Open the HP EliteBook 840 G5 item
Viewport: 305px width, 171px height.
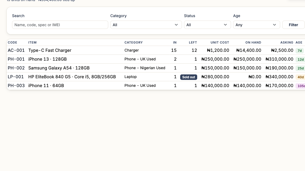pyautogui.click(x=72, y=77)
